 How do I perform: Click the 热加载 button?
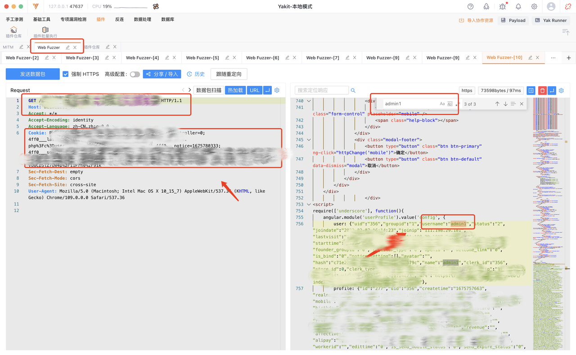tap(235, 90)
